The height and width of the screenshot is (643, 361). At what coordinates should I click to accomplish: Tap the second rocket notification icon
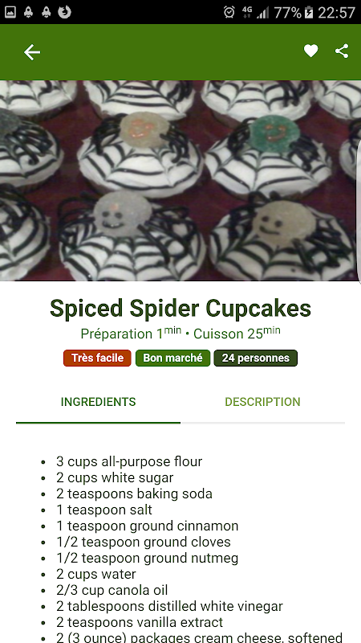pos(47,12)
